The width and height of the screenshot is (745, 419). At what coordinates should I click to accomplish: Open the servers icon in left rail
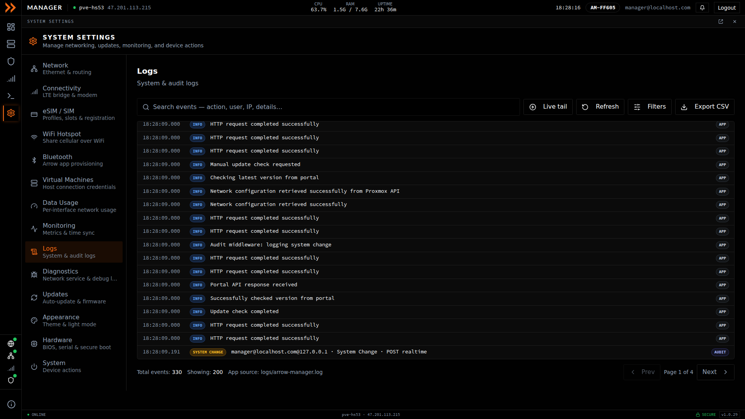point(11,44)
